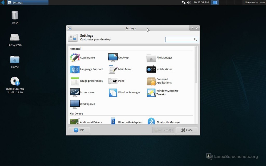Open Screensaver settings
266x166 pixels.
(x=75, y=92)
